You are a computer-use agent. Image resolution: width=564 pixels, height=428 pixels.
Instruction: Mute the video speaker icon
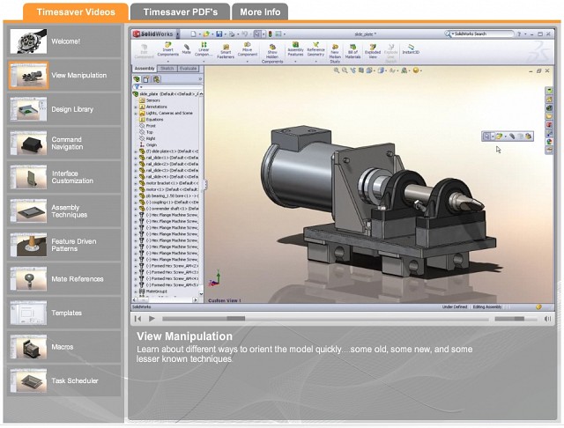(547, 319)
